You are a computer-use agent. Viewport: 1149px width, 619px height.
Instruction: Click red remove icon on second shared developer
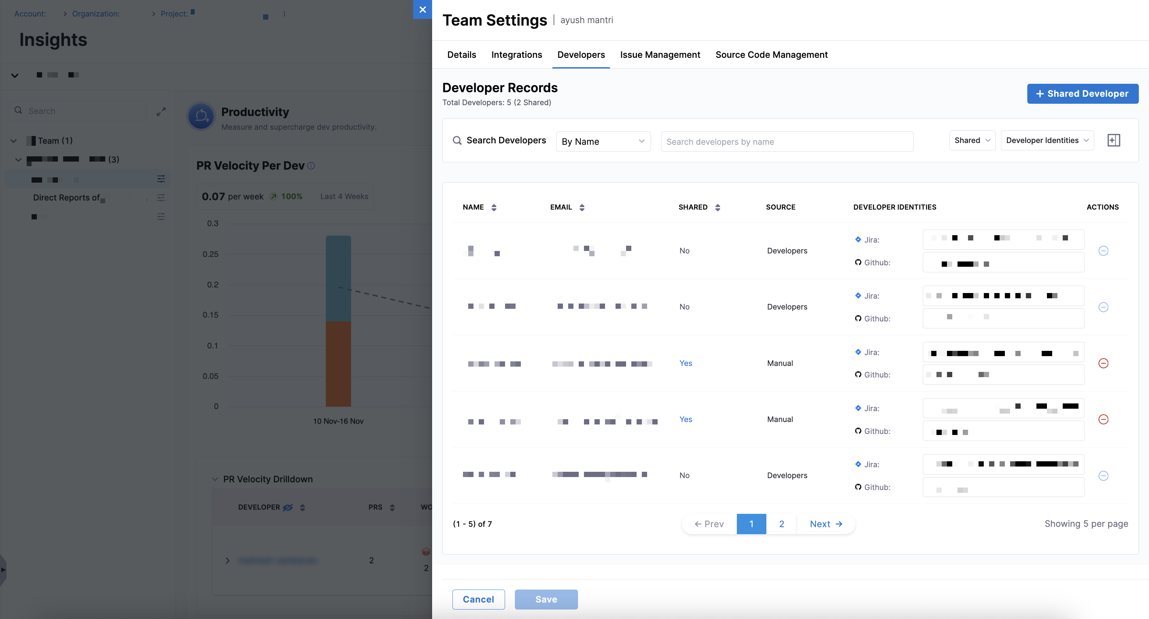(1103, 419)
